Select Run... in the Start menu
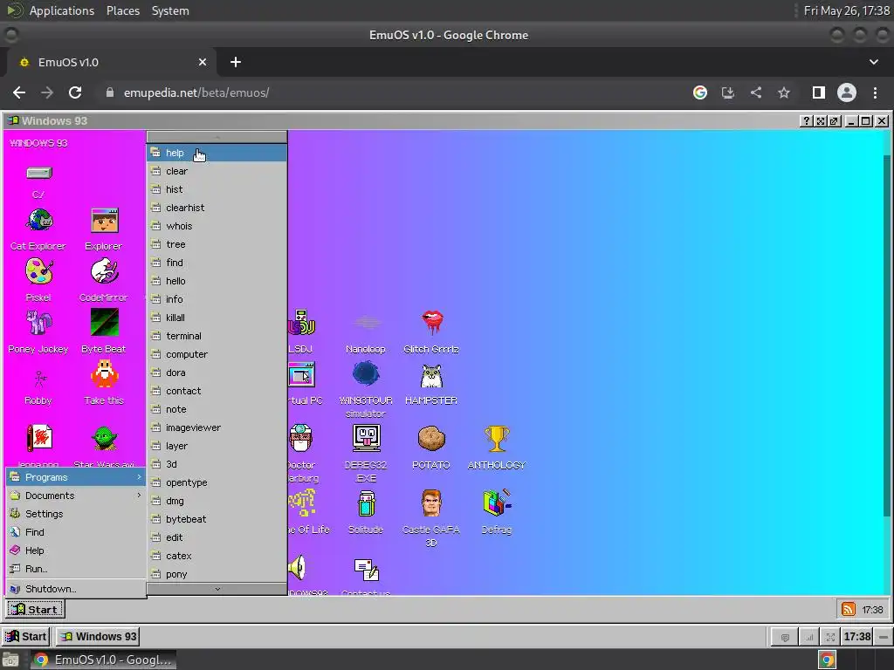This screenshot has width=894, height=670. coord(76,569)
